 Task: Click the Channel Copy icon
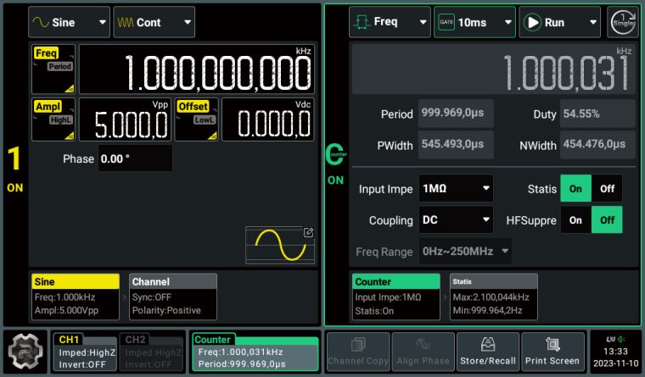[357, 352]
